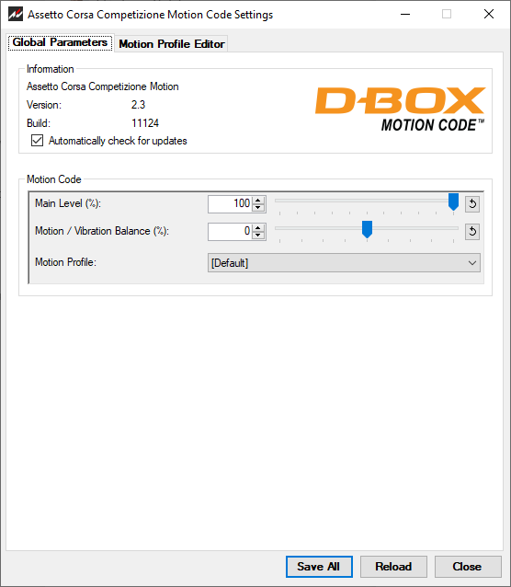
Task: Click the Save All button
Action: [319, 567]
